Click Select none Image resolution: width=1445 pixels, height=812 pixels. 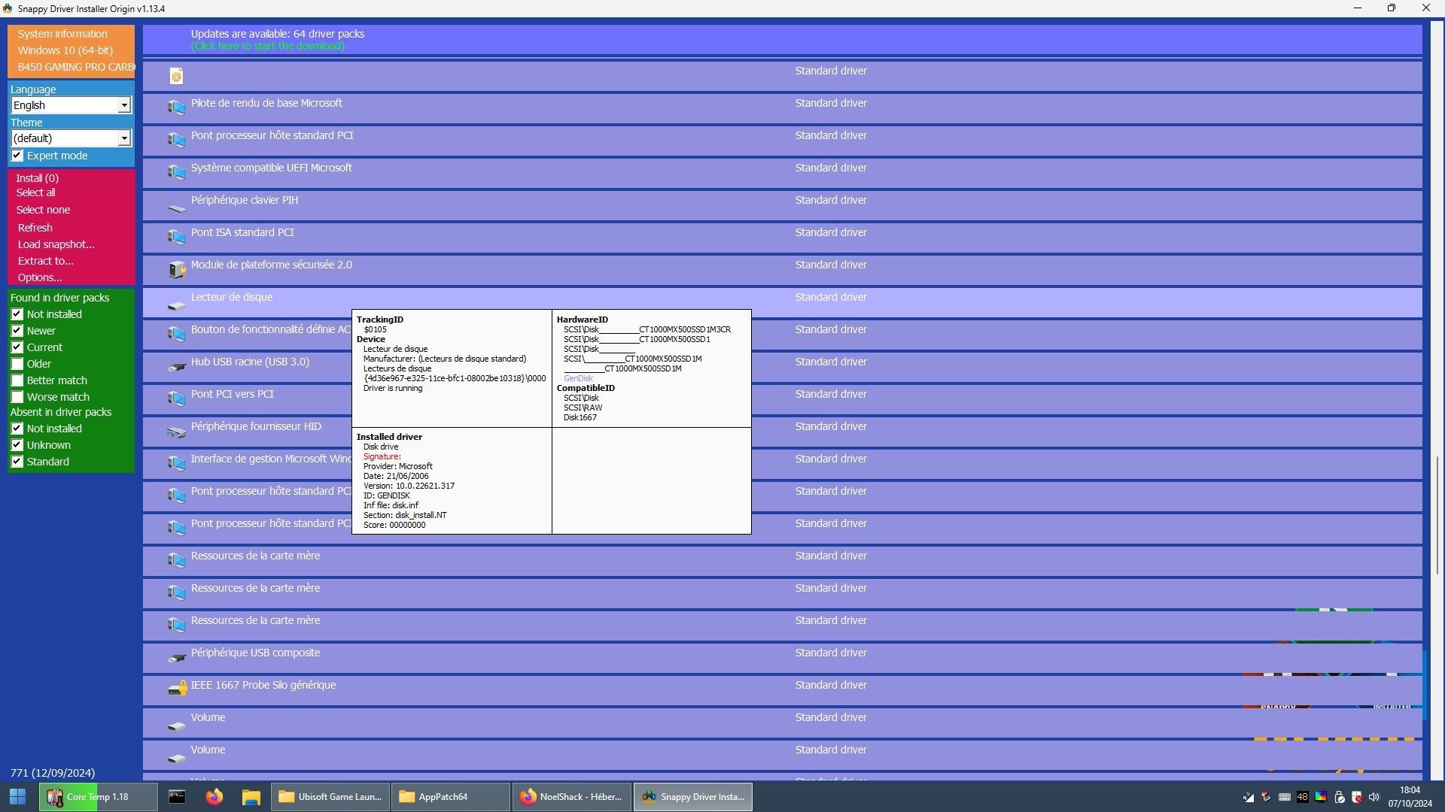click(43, 210)
